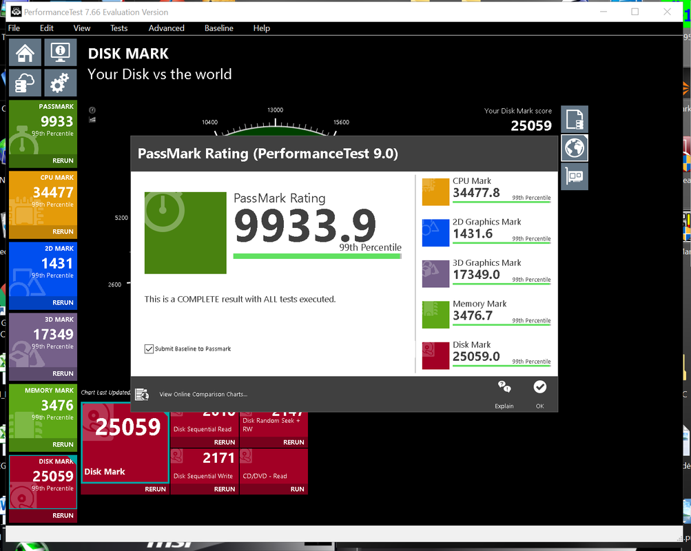Open the System Information monitor icon
Image resolution: width=691 pixels, height=551 pixels.
coord(61,52)
